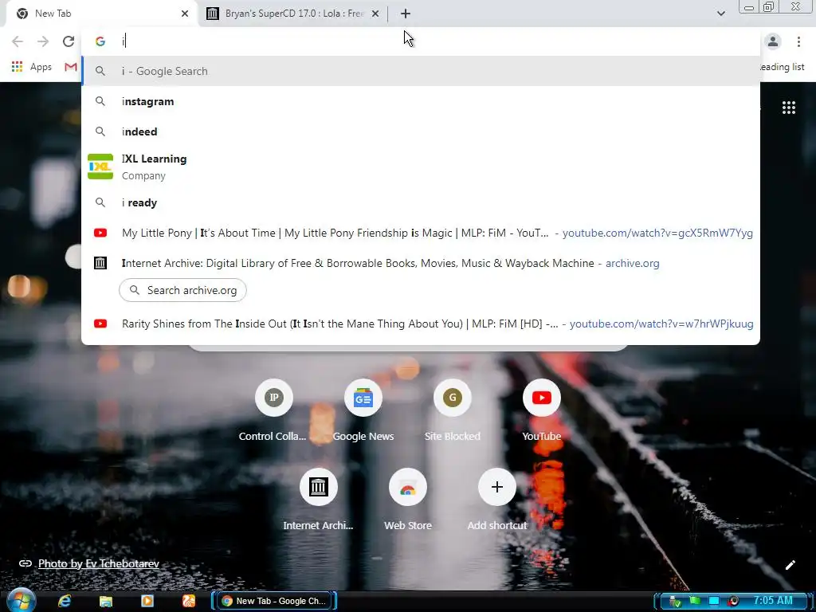Go back with the back arrow
The height and width of the screenshot is (612, 816).
(18, 41)
